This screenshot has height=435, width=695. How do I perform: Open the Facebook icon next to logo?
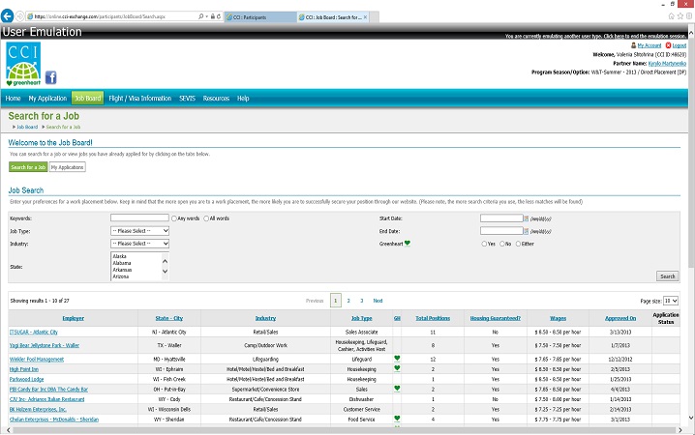click(51, 77)
